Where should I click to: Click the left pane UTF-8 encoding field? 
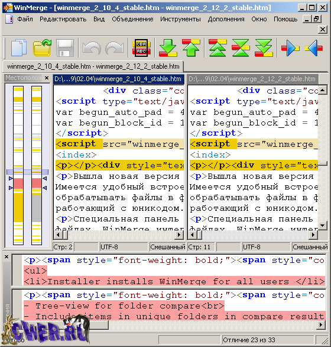(x=124, y=247)
